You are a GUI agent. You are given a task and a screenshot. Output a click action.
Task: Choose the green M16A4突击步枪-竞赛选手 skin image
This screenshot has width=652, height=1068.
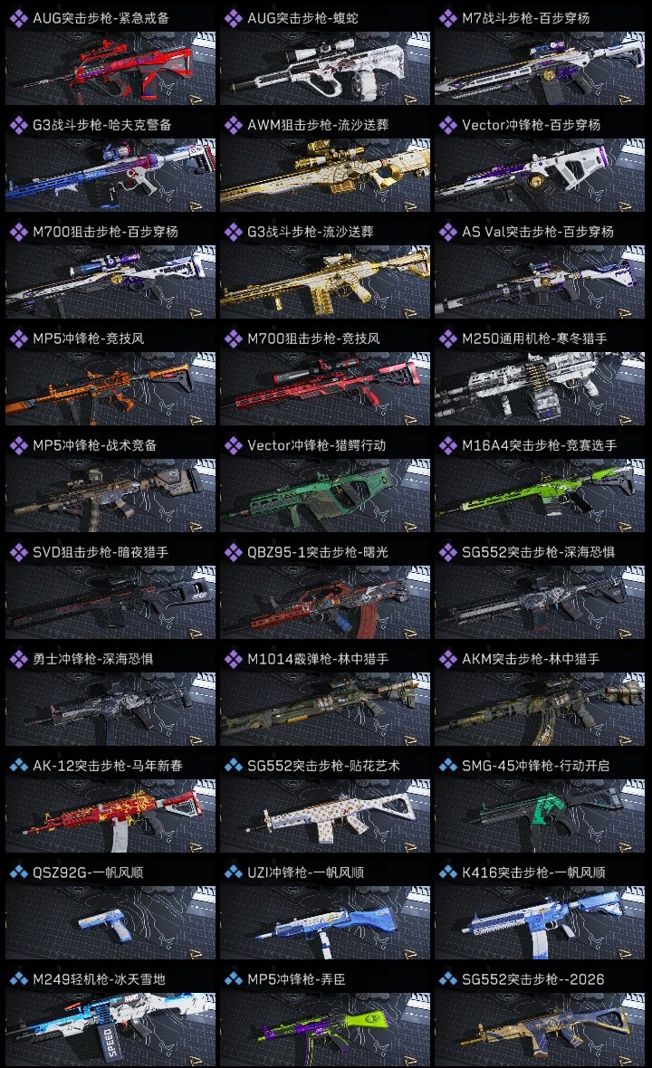[x=540, y=496]
